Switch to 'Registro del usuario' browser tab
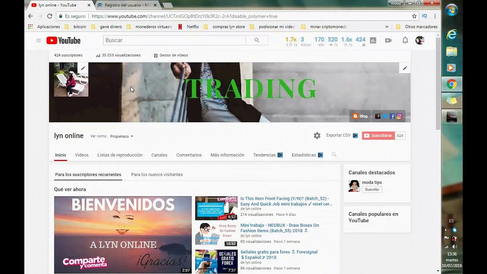487x274 pixels. pyautogui.click(x=127, y=5)
